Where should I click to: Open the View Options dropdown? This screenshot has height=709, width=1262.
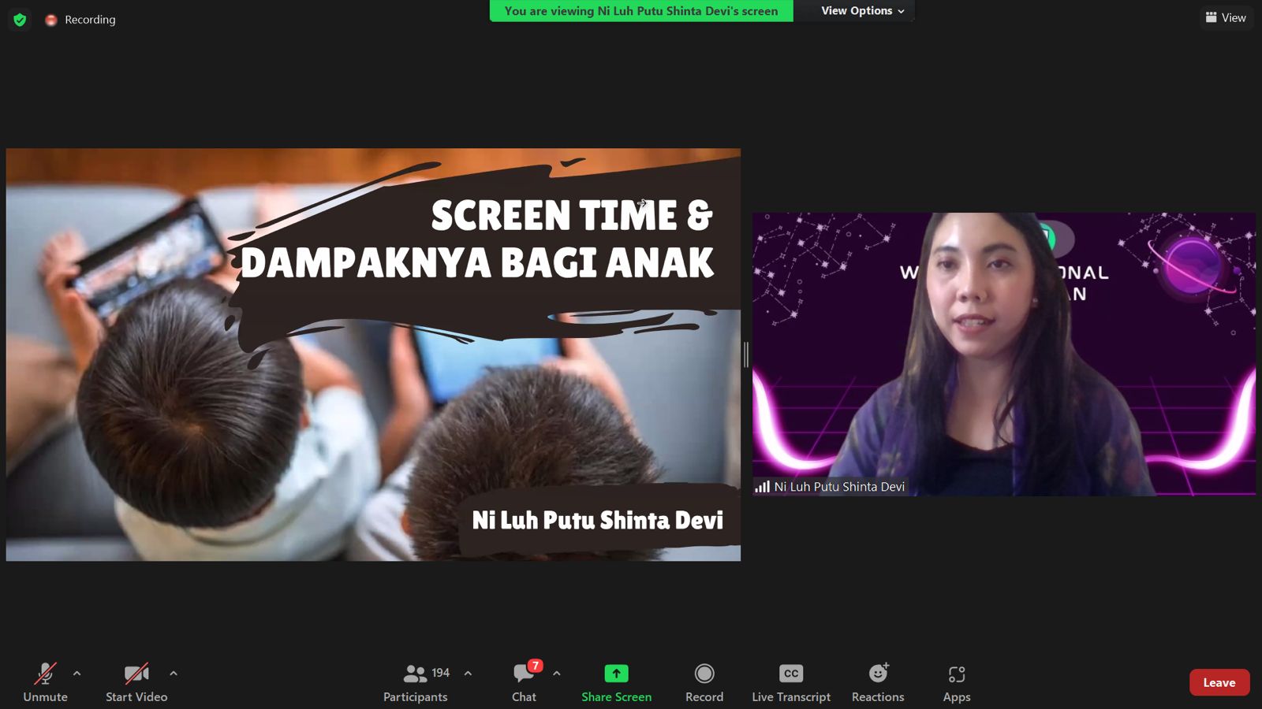pyautogui.click(x=862, y=11)
